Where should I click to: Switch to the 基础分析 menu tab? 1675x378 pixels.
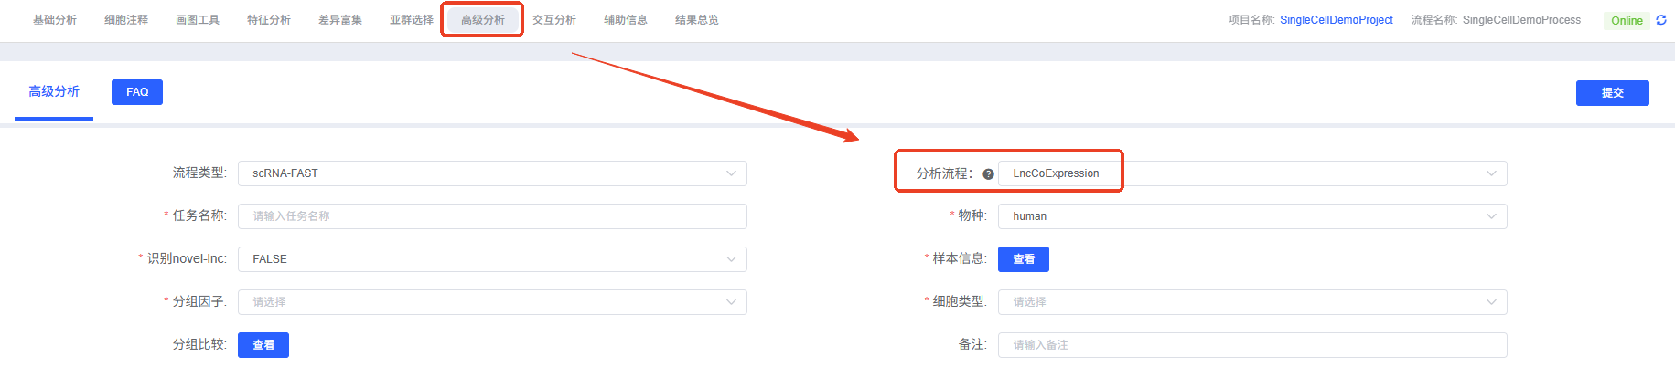pos(55,20)
